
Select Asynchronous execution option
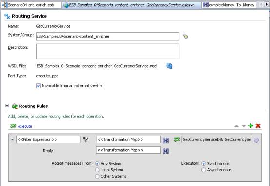tap(203, 170)
